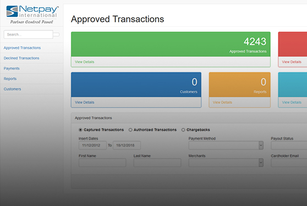Click the Last Name input field

[x=157, y=163]
